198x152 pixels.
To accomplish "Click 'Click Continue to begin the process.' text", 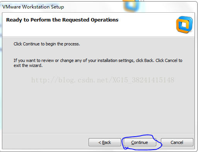I will tap(47, 44).
